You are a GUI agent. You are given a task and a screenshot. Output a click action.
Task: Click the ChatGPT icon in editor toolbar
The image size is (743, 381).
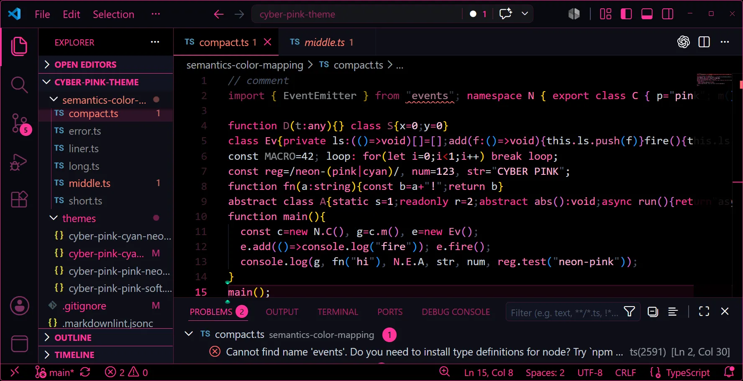point(684,42)
